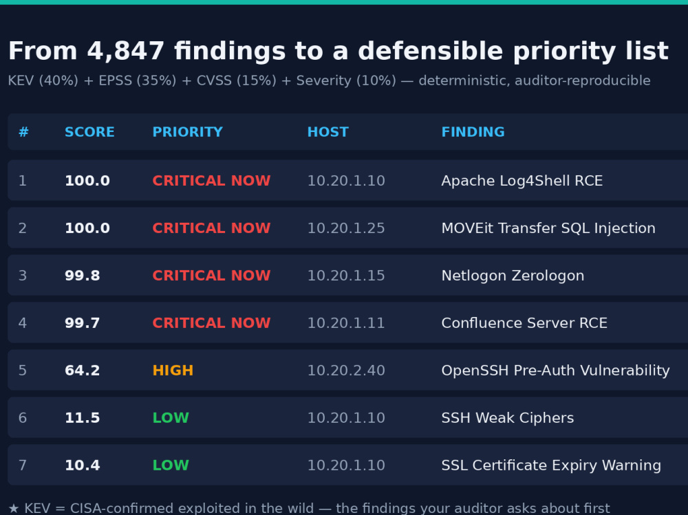This screenshot has height=515, width=688.
Task: Click host 10.20.1.10 in SSL Certificate row
Action: click(346, 465)
